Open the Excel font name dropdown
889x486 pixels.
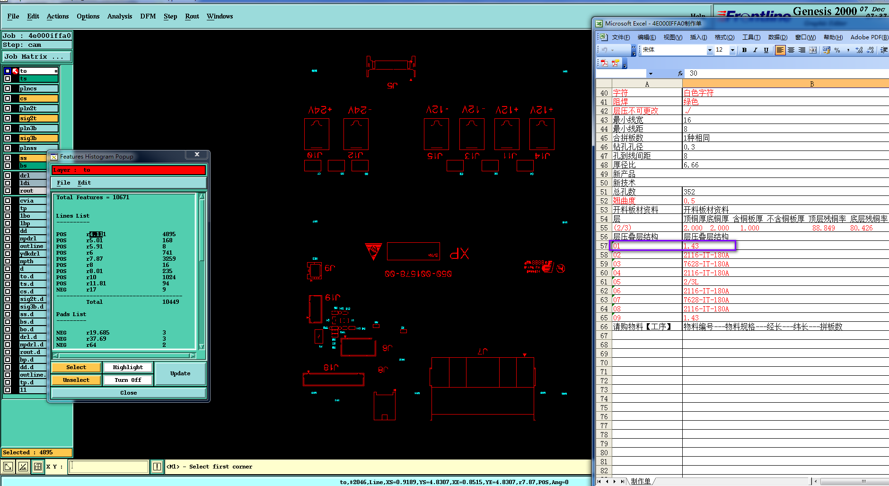pyautogui.click(x=710, y=50)
